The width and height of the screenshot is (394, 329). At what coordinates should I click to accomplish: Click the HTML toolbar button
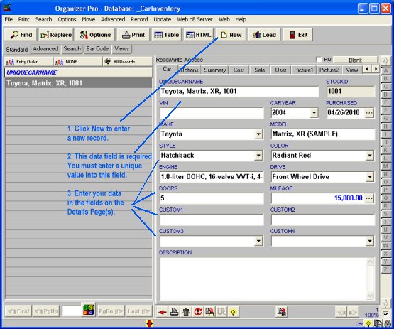point(199,35)
